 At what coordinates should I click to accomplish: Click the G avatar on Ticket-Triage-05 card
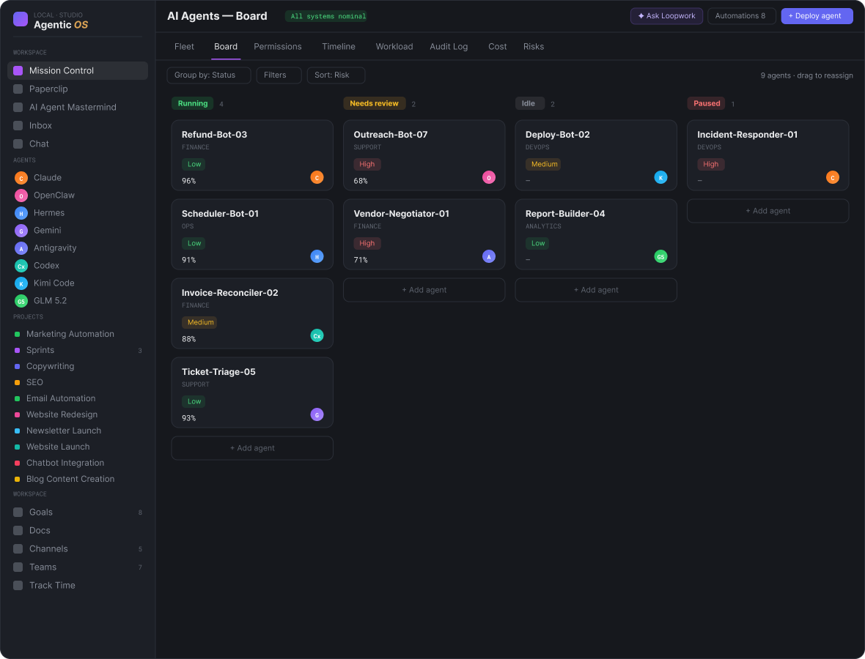click(317, 414)
